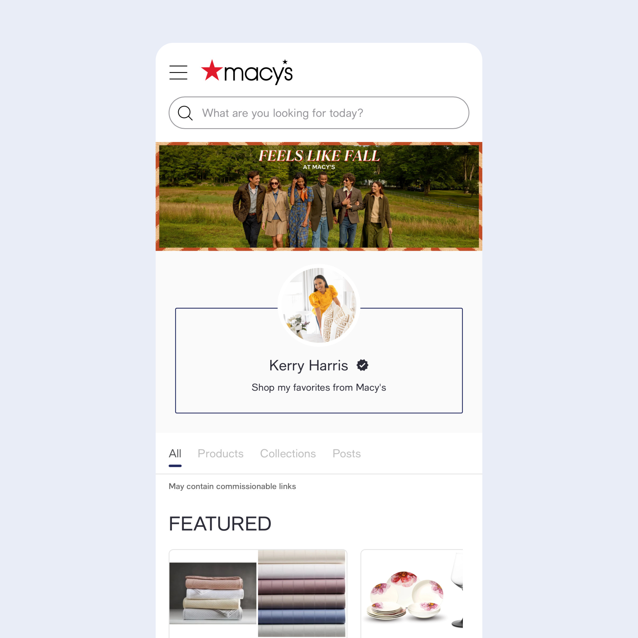Open the stacked colored sheets image
Image resolution: width=638 pixels, height=638 pixels.
coord(302,593)
